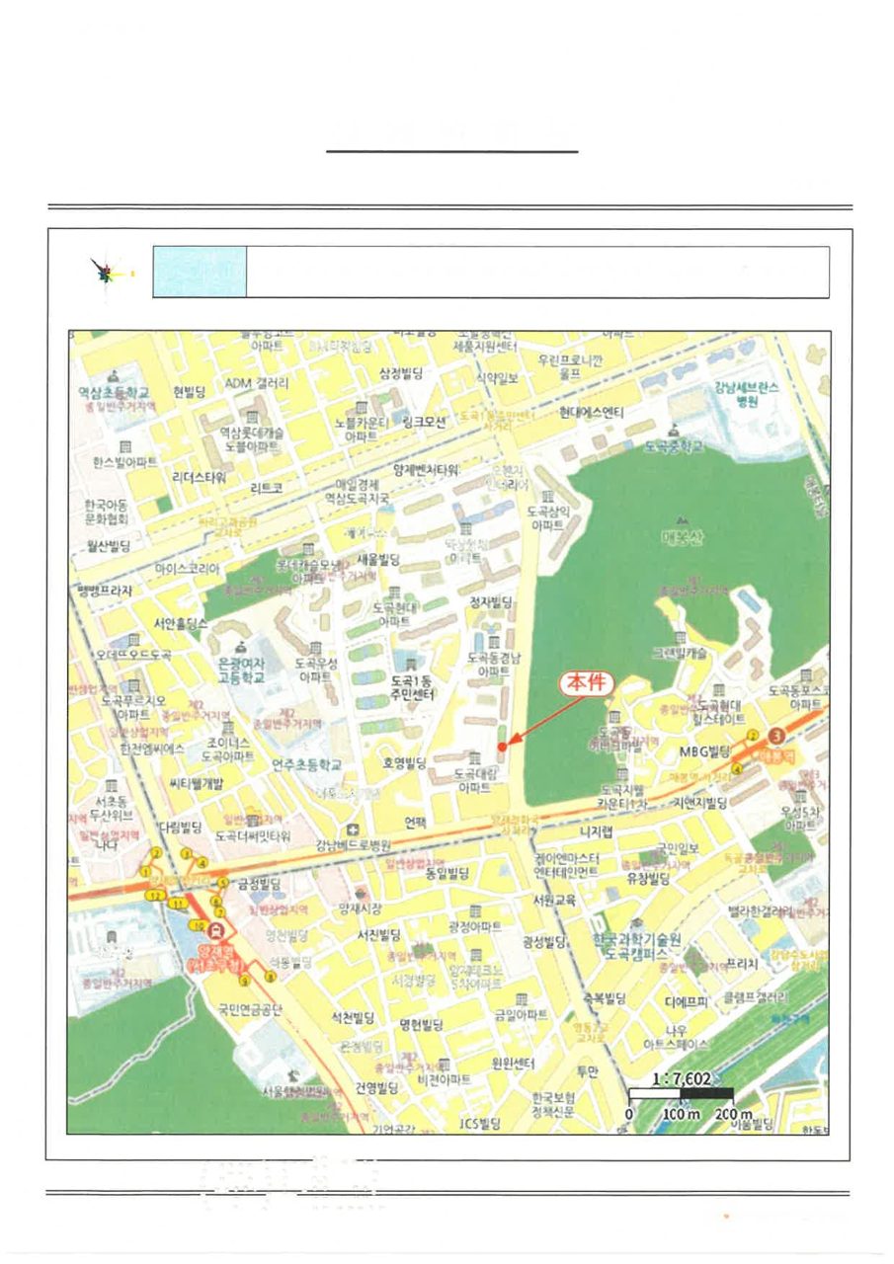Click the 정자빌딩 label

[491, 601]
